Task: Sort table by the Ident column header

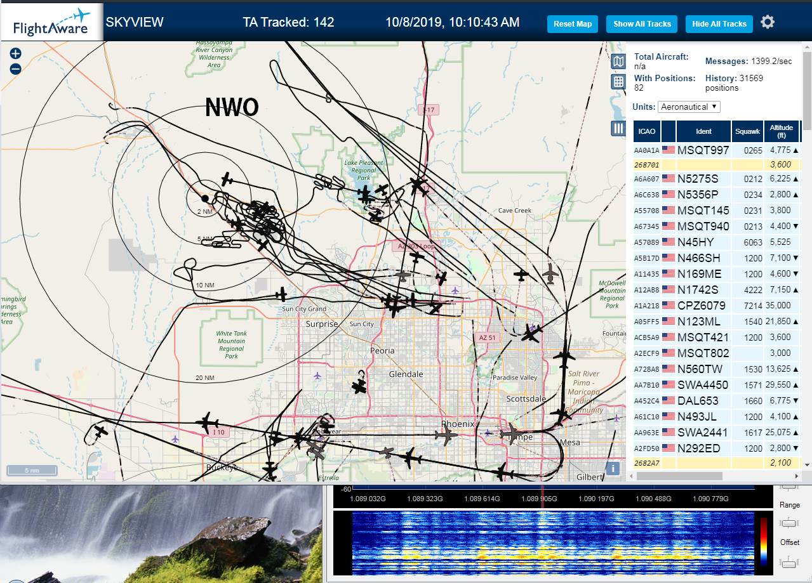Action: (x=703, y=131)
